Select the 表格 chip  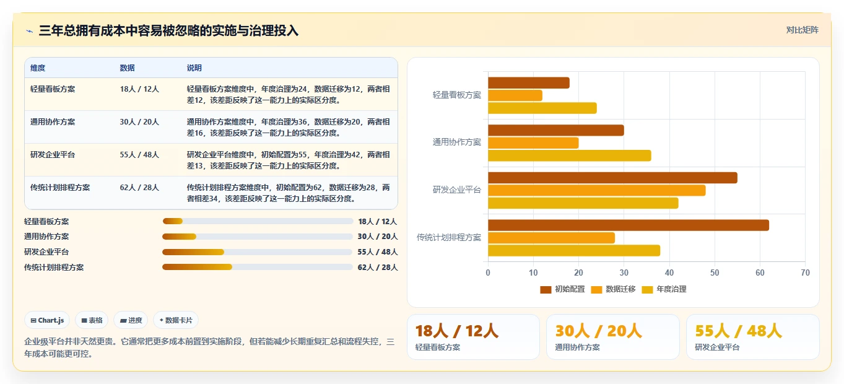coord(92,320)
